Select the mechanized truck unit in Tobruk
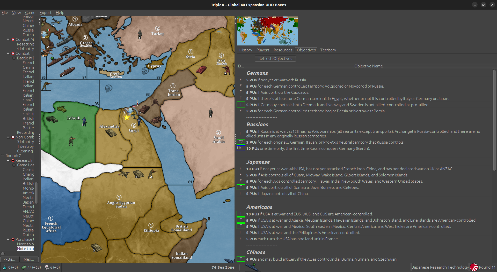 click(52, 119)
